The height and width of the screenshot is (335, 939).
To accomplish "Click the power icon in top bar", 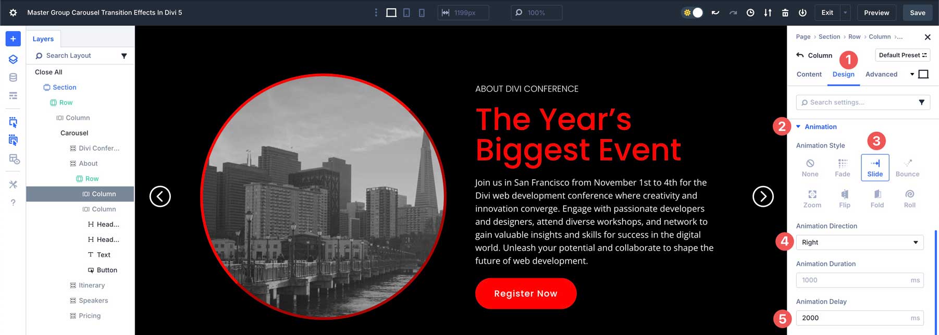I will tap(802, 13).
